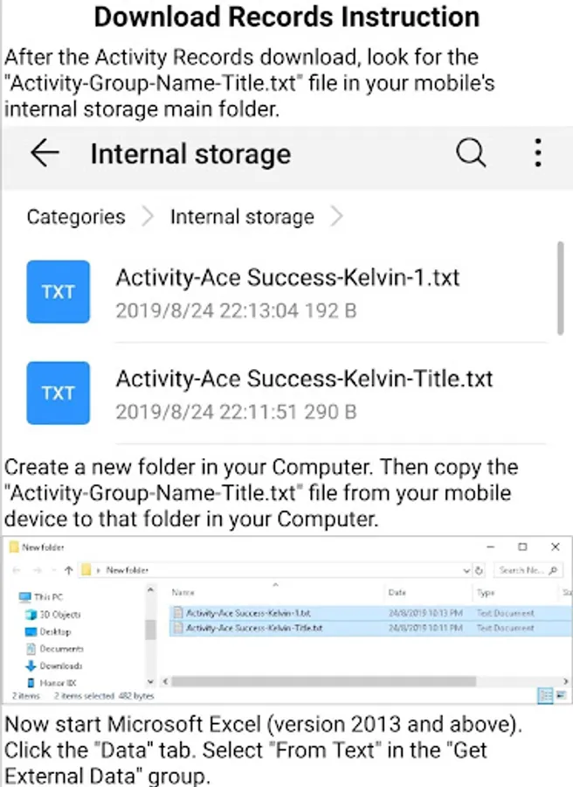Tap Internal storage breadcrumb entry

242,217
